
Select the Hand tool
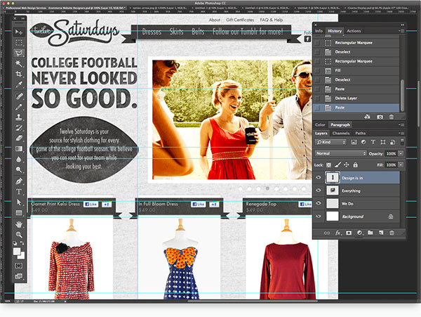20,224
